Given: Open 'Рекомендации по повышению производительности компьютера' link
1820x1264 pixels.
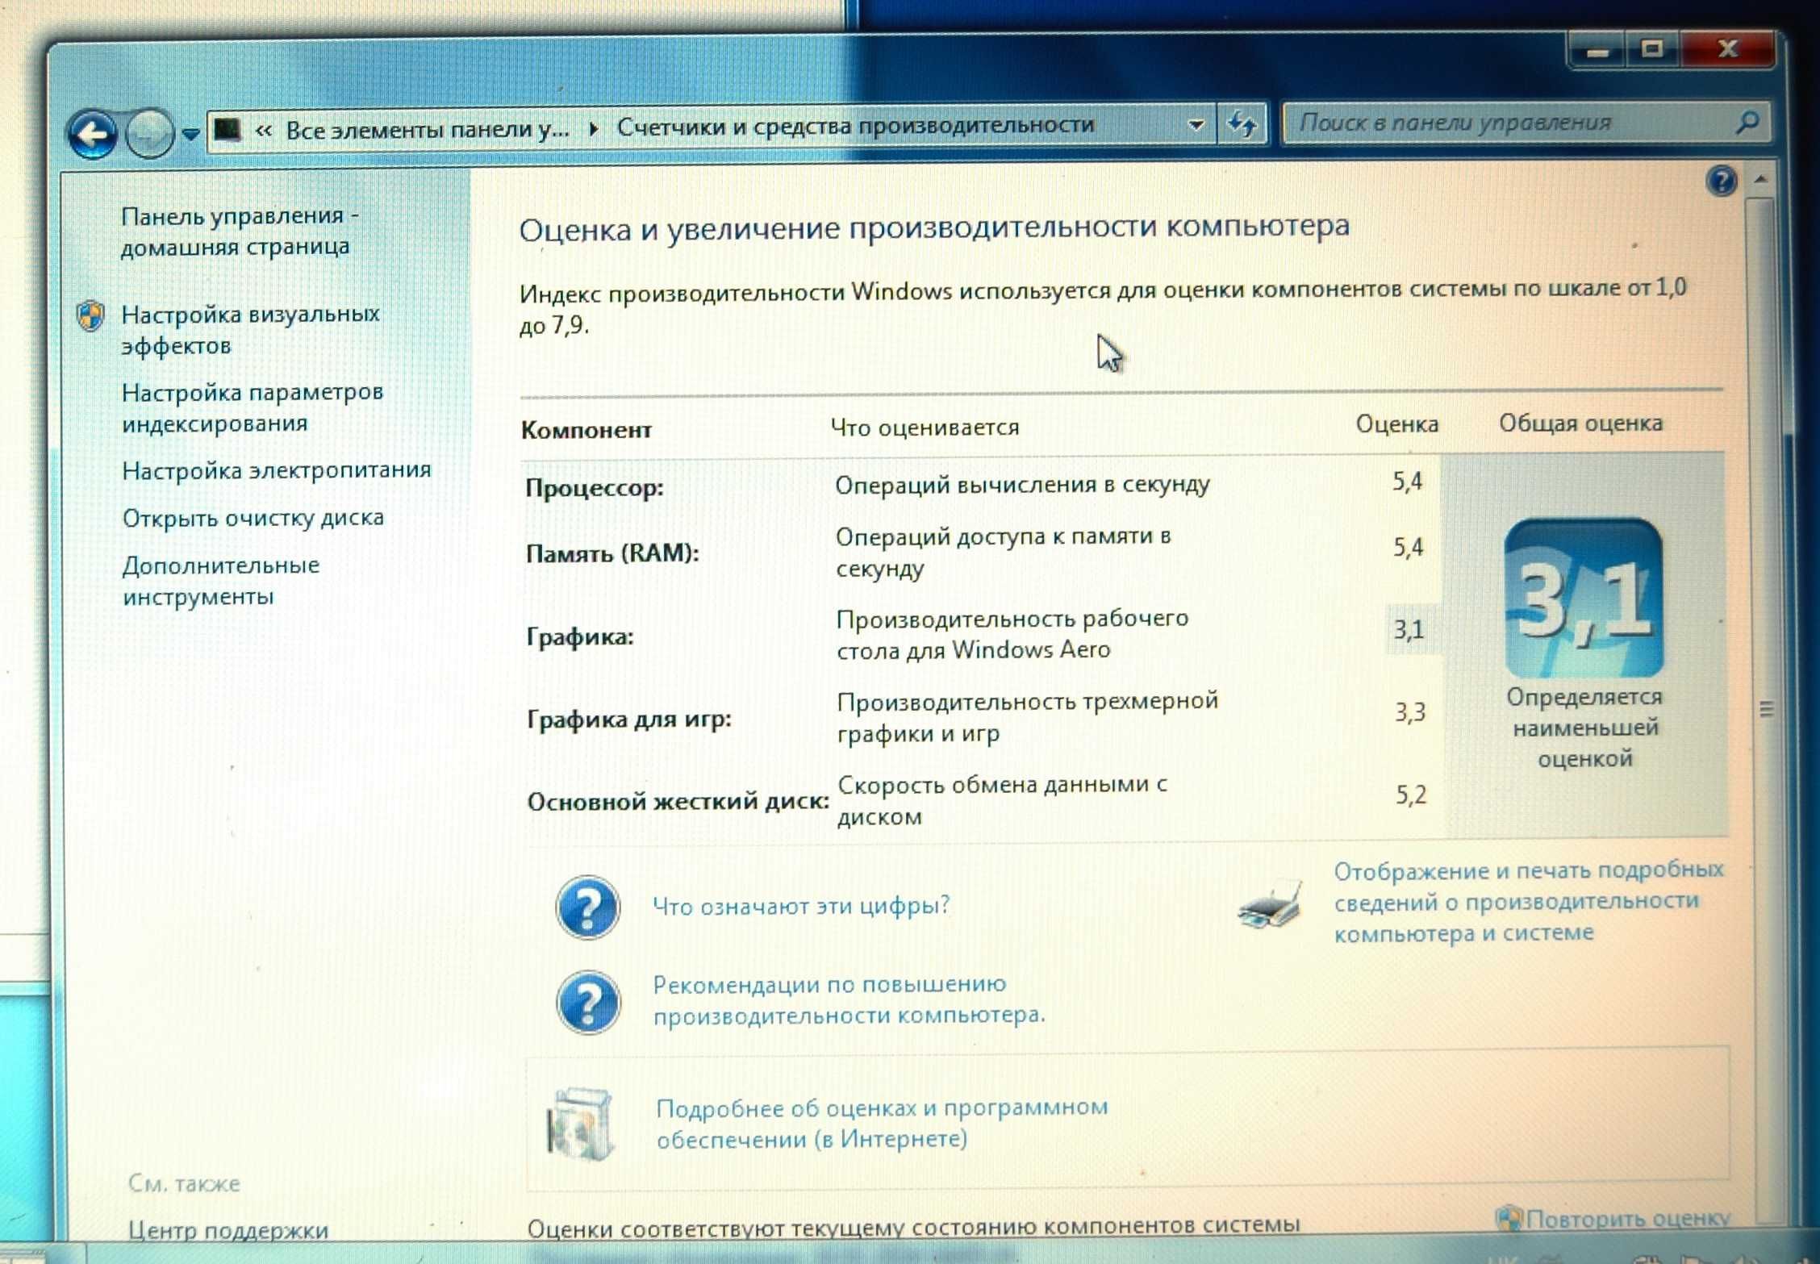Looking at the screenshot, I should pos(849,999).
